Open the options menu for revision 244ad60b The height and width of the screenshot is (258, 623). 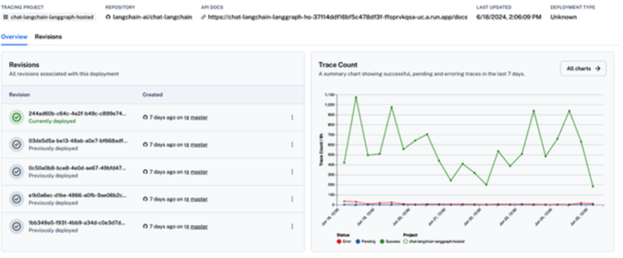click(x=292, y=117)
